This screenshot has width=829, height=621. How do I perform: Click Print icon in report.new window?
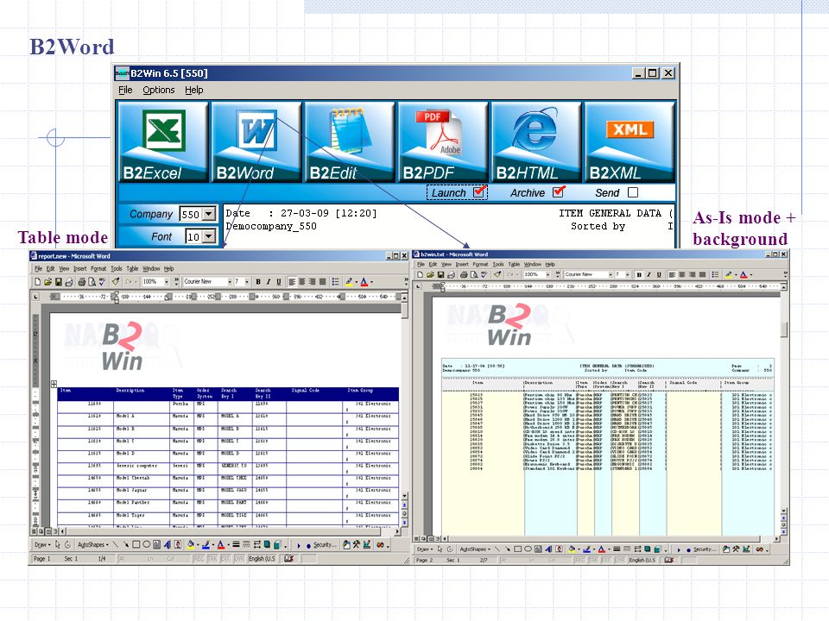point(81,282)
